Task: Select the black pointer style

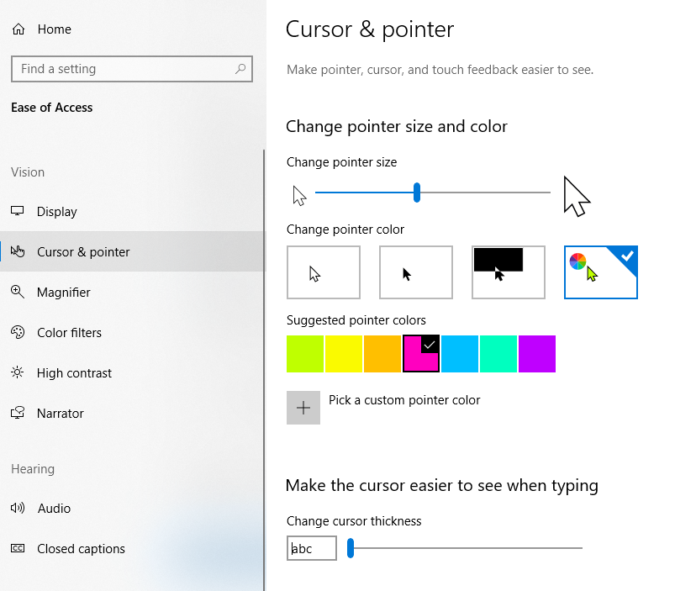Action: click(416, 272)
